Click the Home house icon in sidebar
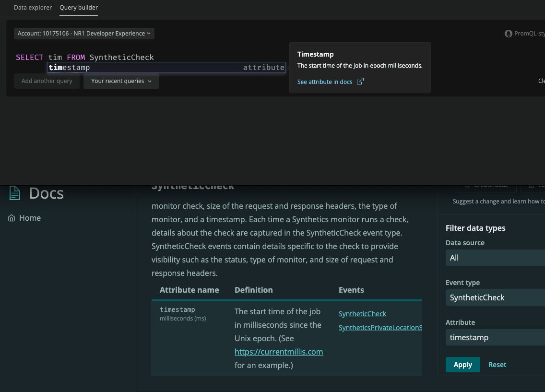 point(12,218)
